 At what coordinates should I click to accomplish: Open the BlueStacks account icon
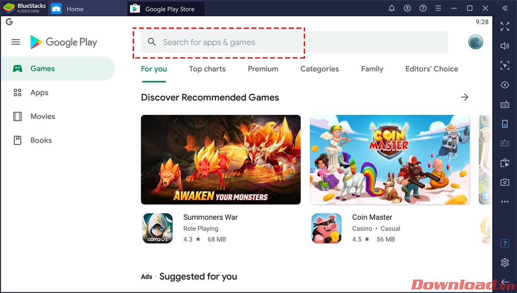(407, 9)
